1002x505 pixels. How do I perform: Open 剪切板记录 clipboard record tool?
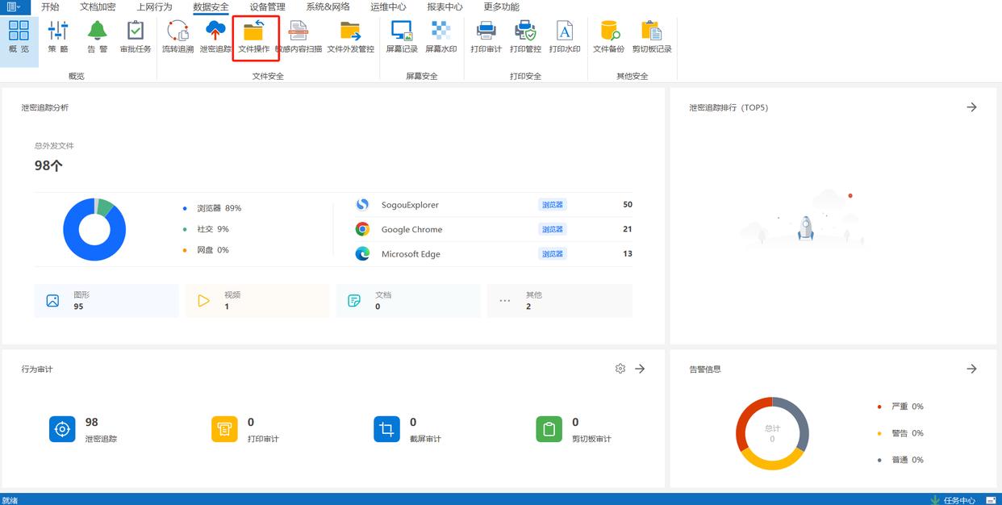651,37
